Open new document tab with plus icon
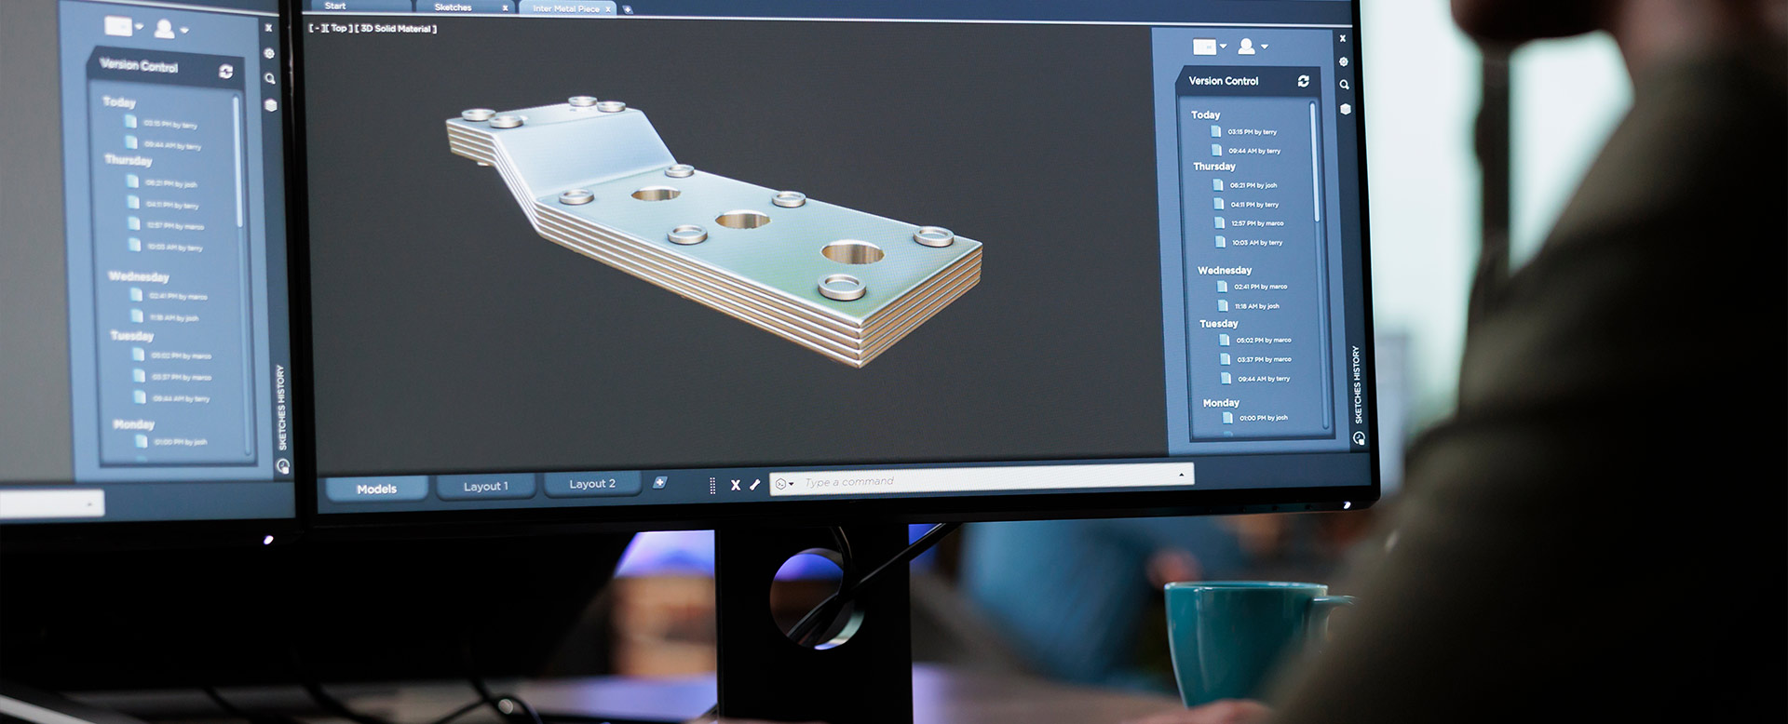This screenshot has height=724, width=1788. [x=628, y=9]
